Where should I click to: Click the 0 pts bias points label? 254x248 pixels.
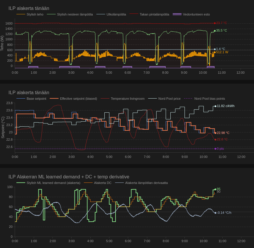point(220,149)
